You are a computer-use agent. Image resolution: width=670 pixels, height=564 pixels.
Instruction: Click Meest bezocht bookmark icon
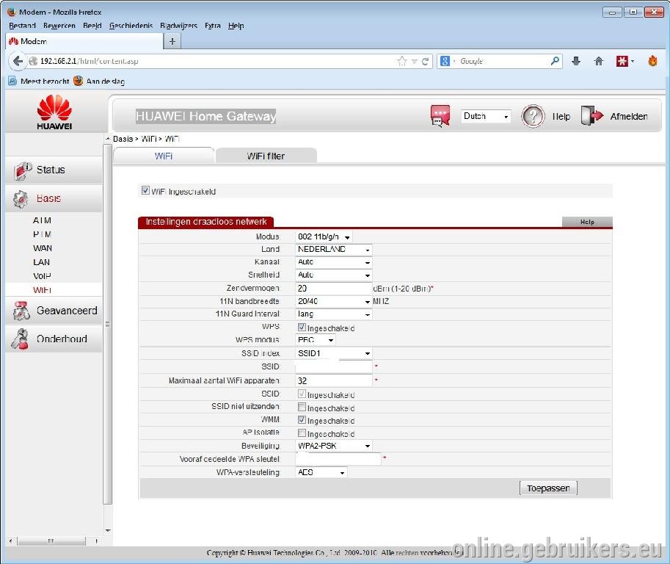pos(12,81)
